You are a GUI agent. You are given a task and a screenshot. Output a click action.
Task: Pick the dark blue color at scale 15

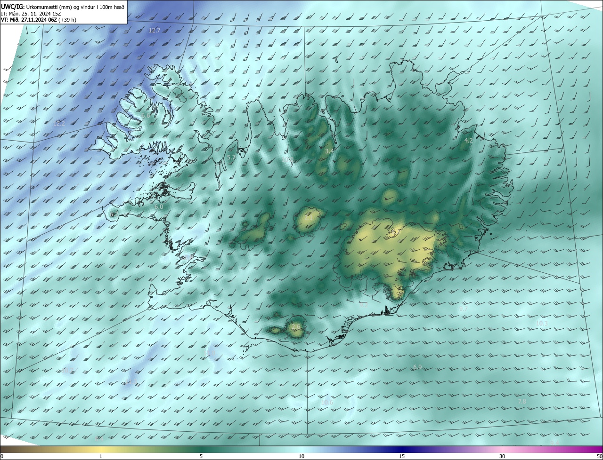(402, 449)
